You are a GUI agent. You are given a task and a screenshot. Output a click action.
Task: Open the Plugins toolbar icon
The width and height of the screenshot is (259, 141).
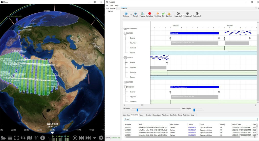(142, 14)
